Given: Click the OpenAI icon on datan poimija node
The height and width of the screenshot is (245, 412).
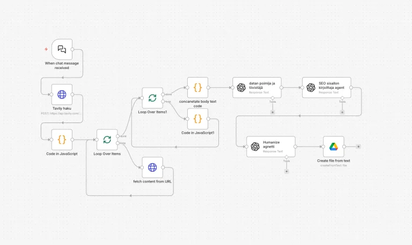Looking at the screenshot, I should [241, 88].
